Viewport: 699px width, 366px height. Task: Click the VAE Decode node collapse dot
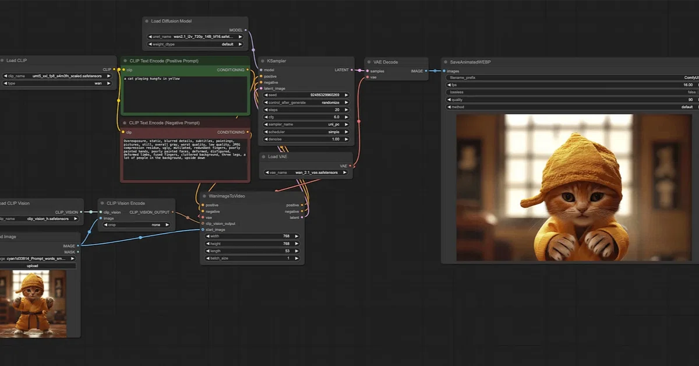(369, 62)
